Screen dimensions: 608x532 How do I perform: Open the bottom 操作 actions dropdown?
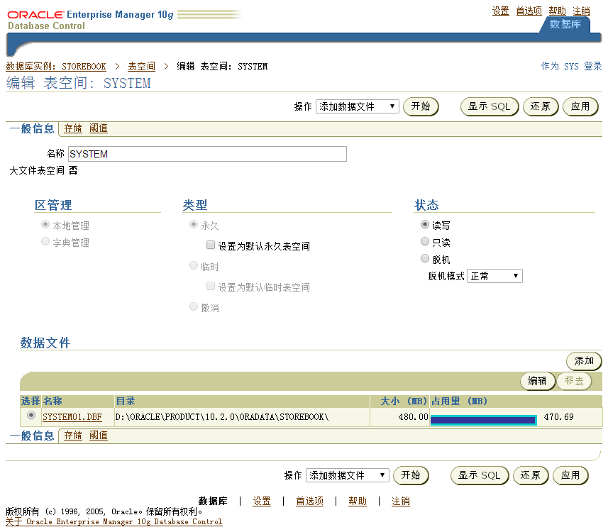[347, 475]
